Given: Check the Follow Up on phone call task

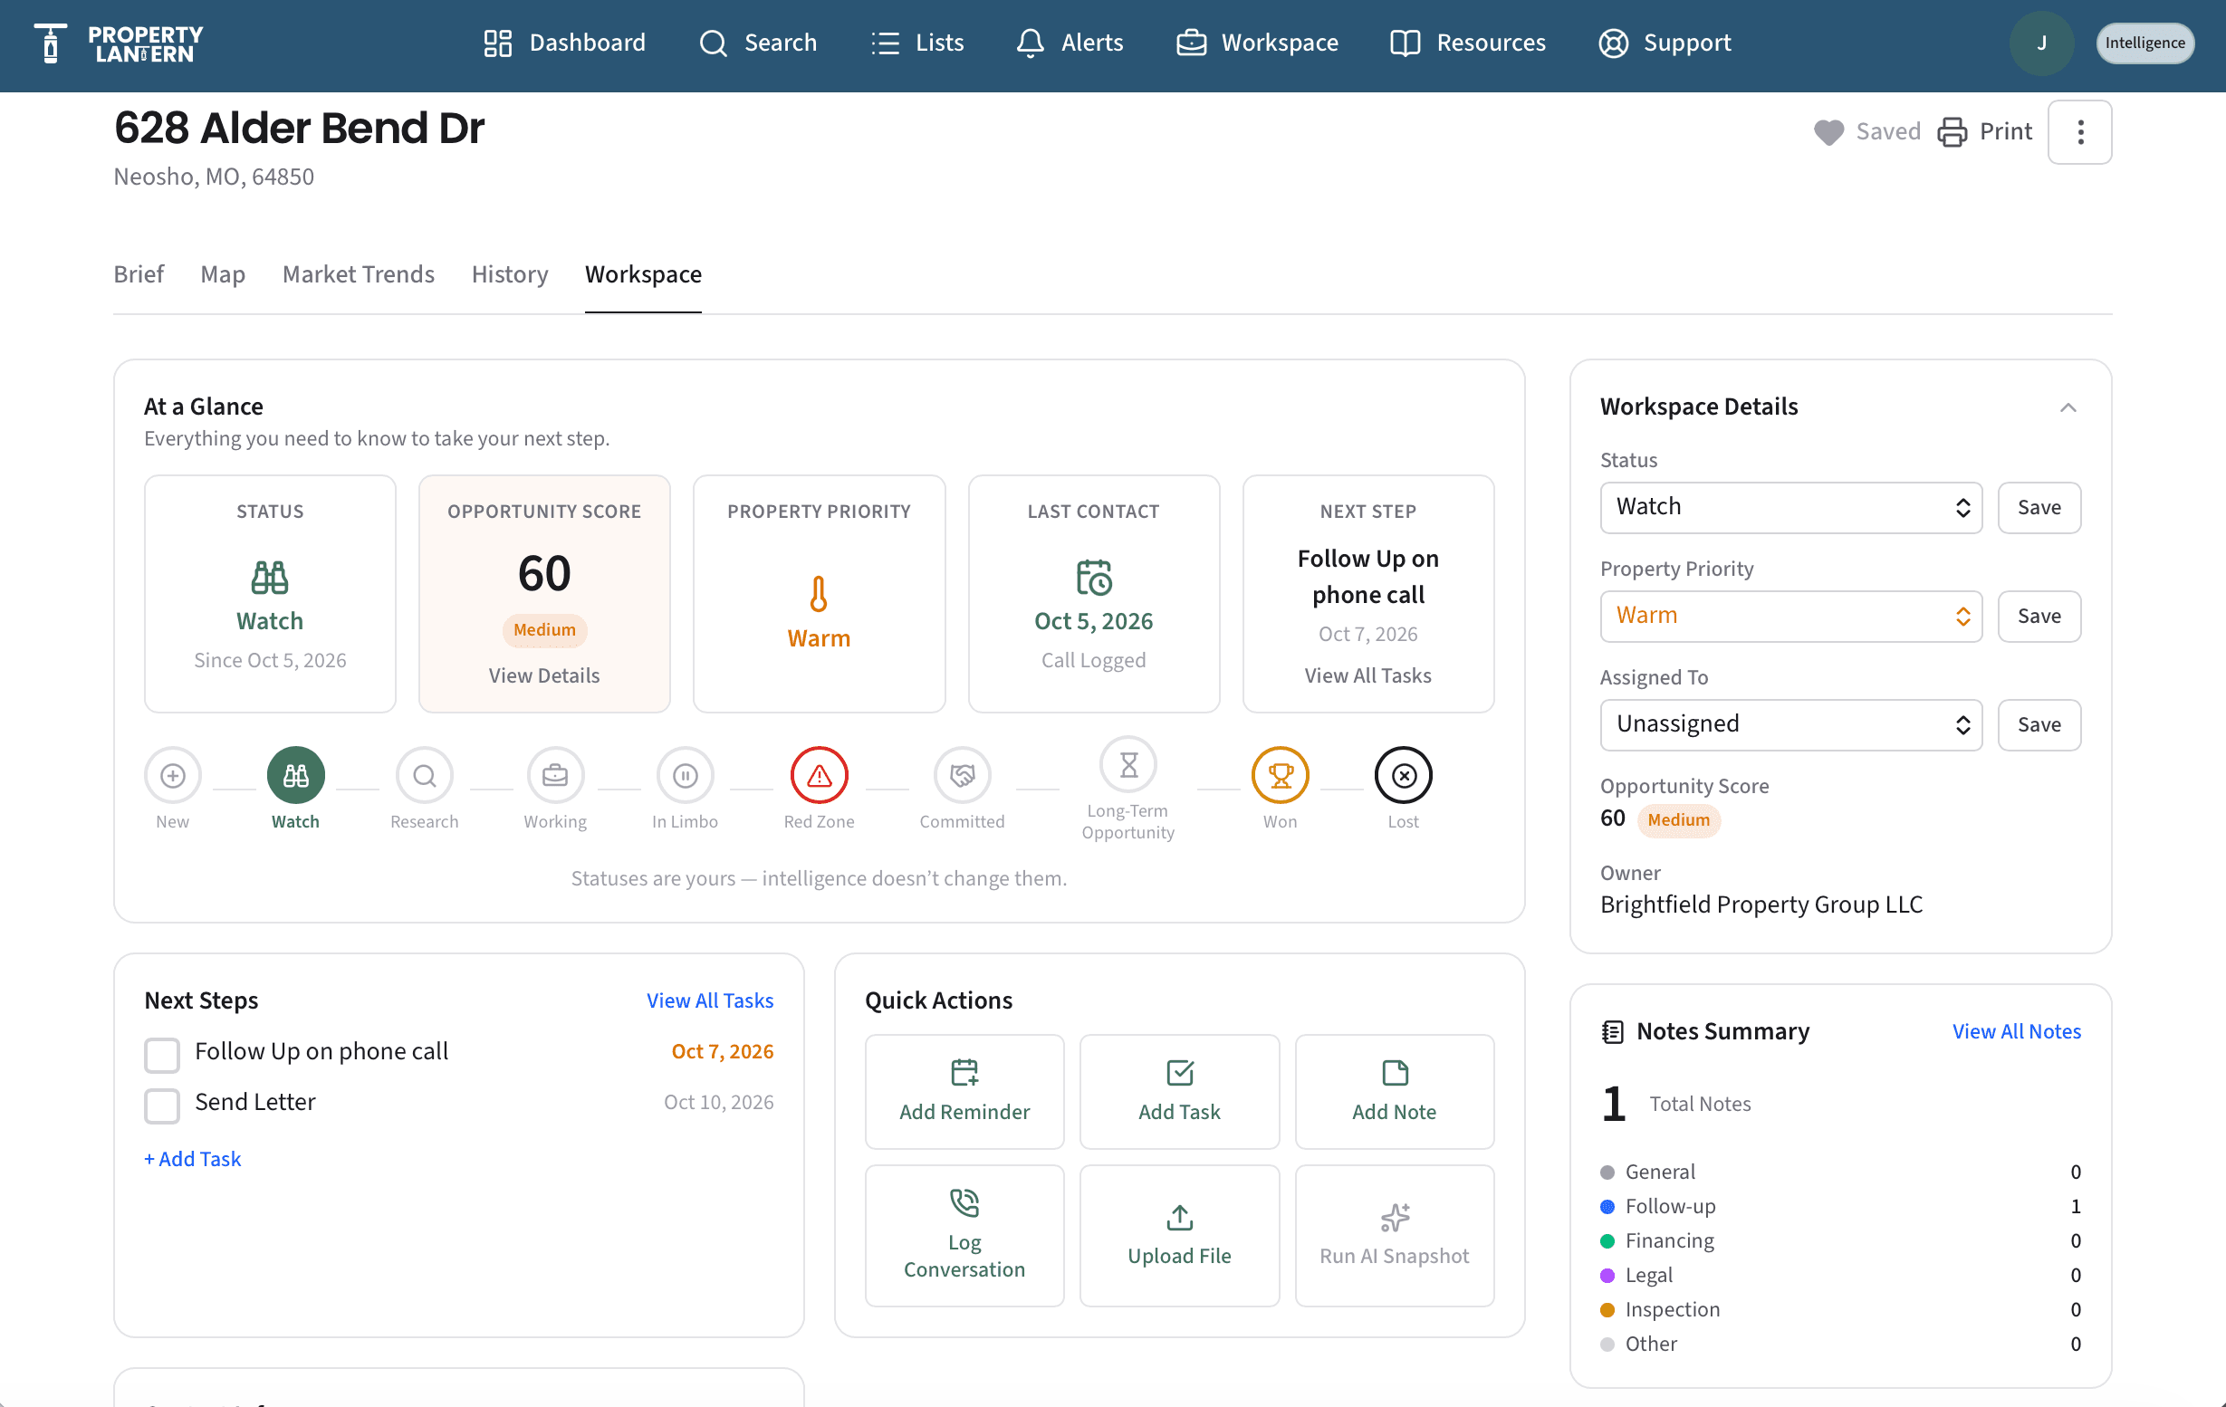Looking at the screenshot, I should (162, 1055).
